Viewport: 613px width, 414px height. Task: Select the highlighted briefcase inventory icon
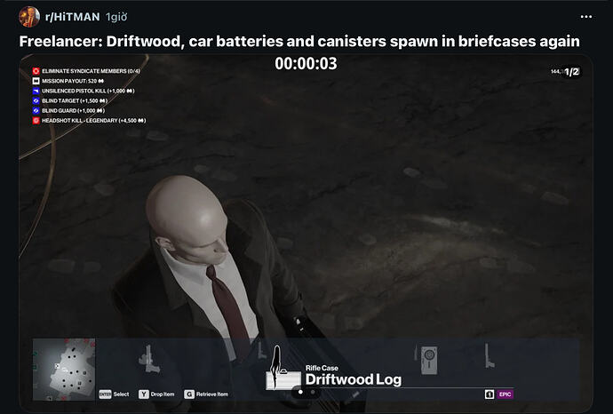283,369
